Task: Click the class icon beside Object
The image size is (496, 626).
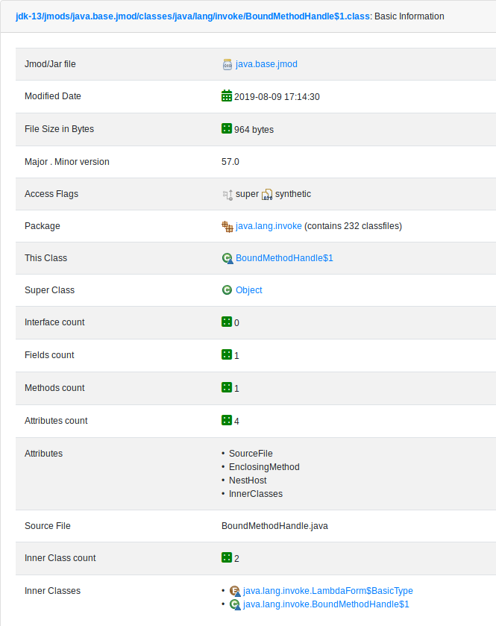Action: point(227,289)
